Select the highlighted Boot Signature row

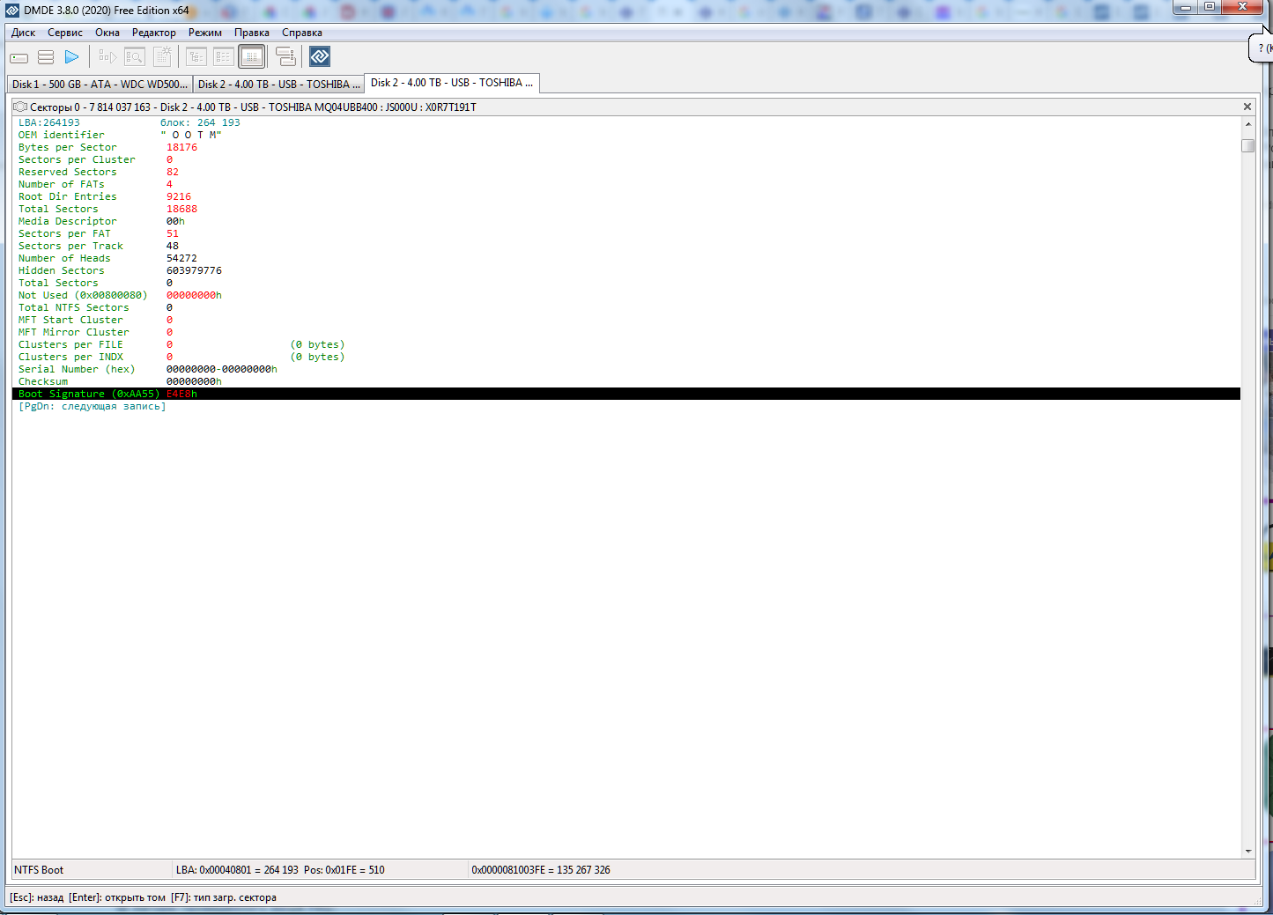tap(626, 395)
